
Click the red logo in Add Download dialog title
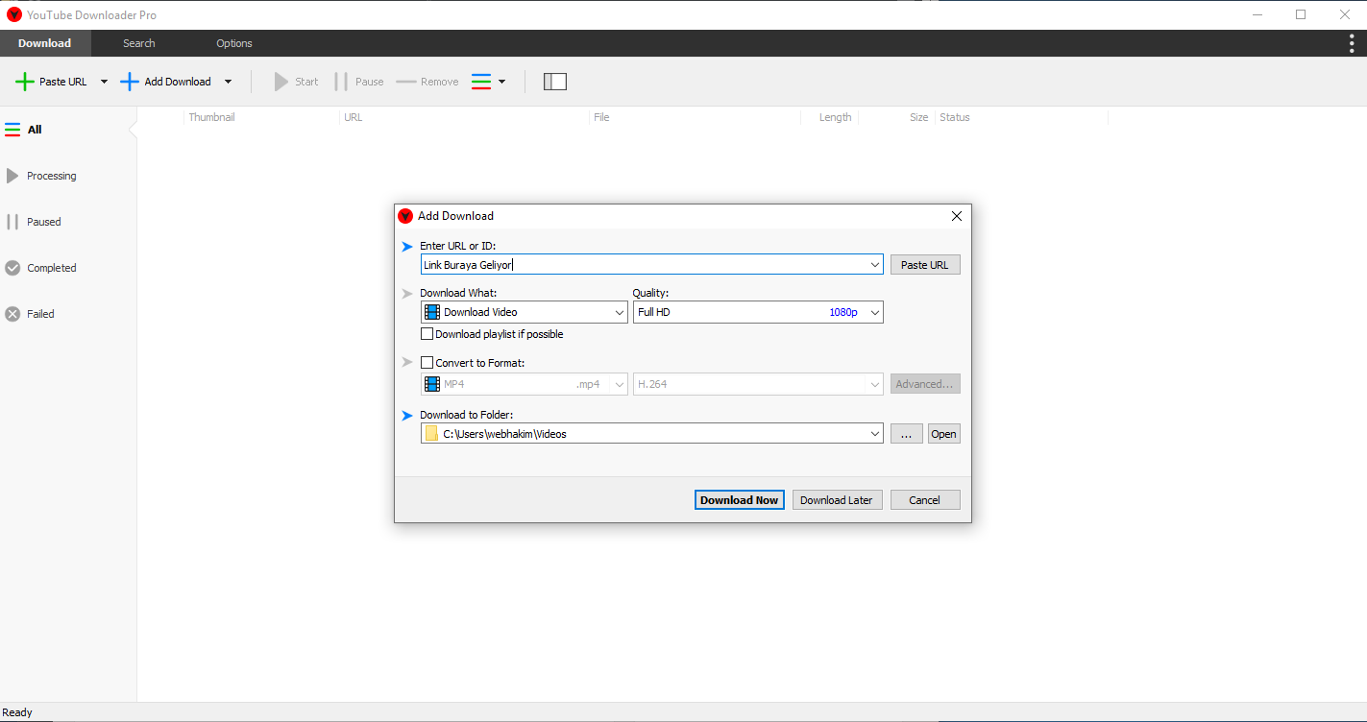pyautogui.click(x=405, y=216)
